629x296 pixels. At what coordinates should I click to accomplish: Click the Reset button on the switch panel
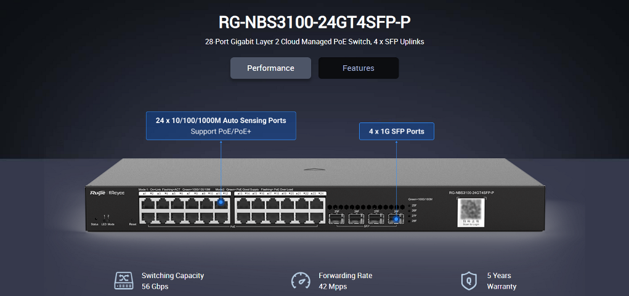tap(132, 220)
